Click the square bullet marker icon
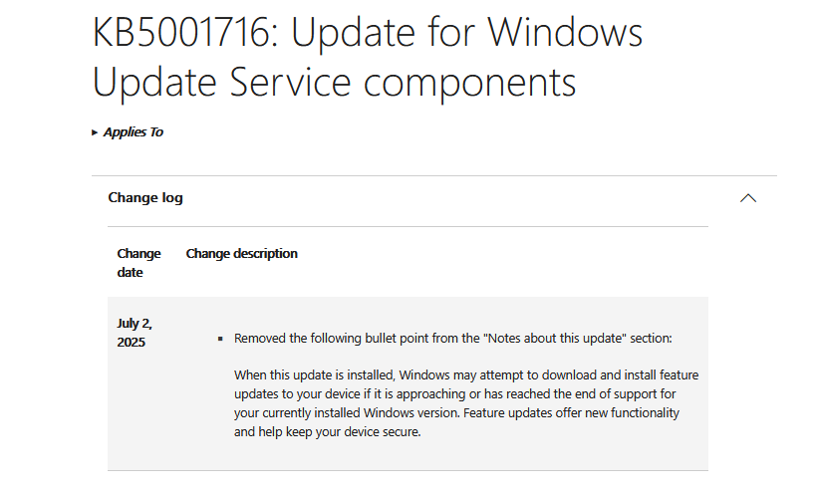 click(220, 339)
